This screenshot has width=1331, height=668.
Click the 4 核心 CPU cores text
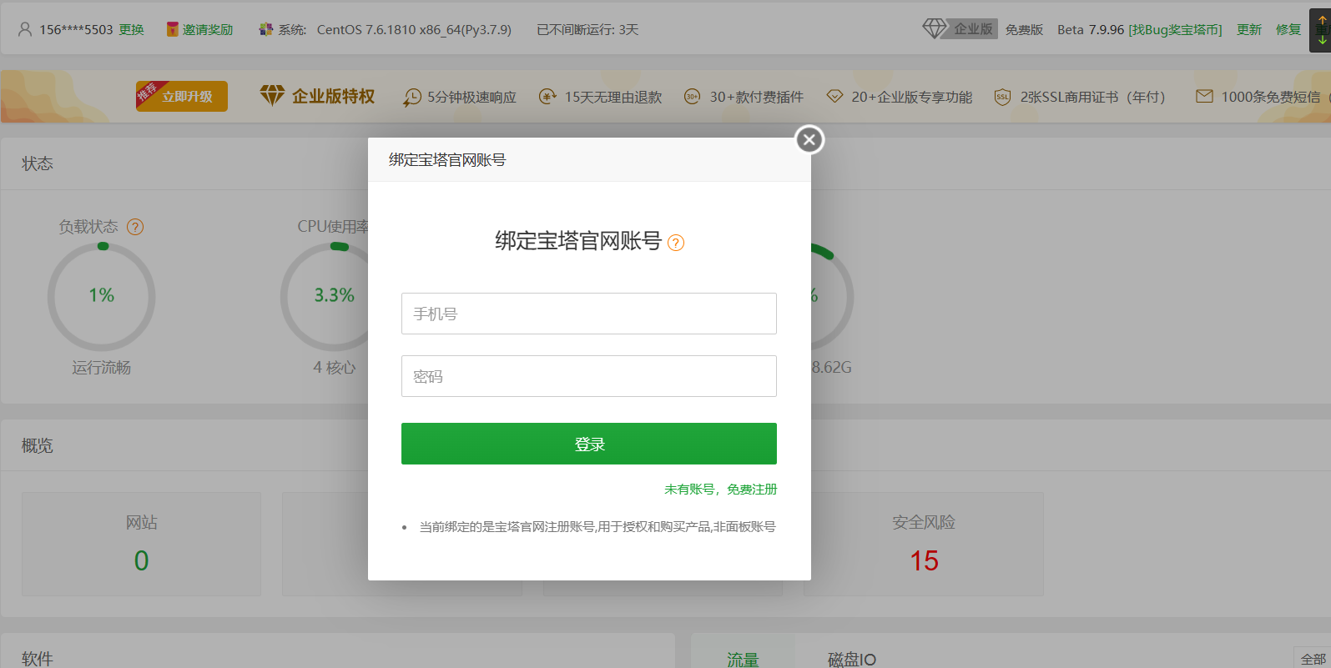pos(335,368)
